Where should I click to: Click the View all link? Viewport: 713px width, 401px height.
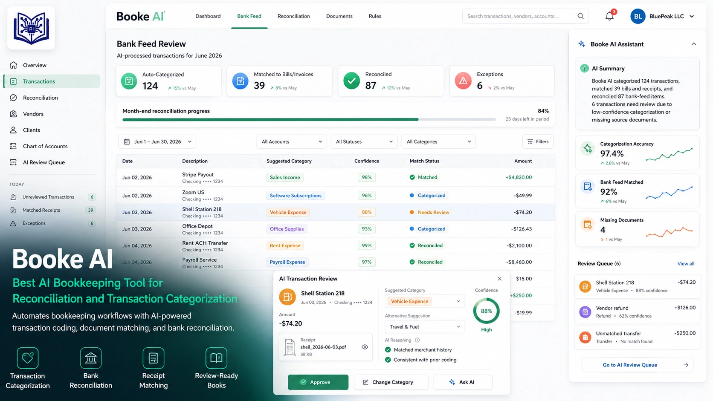pos(686,264)
